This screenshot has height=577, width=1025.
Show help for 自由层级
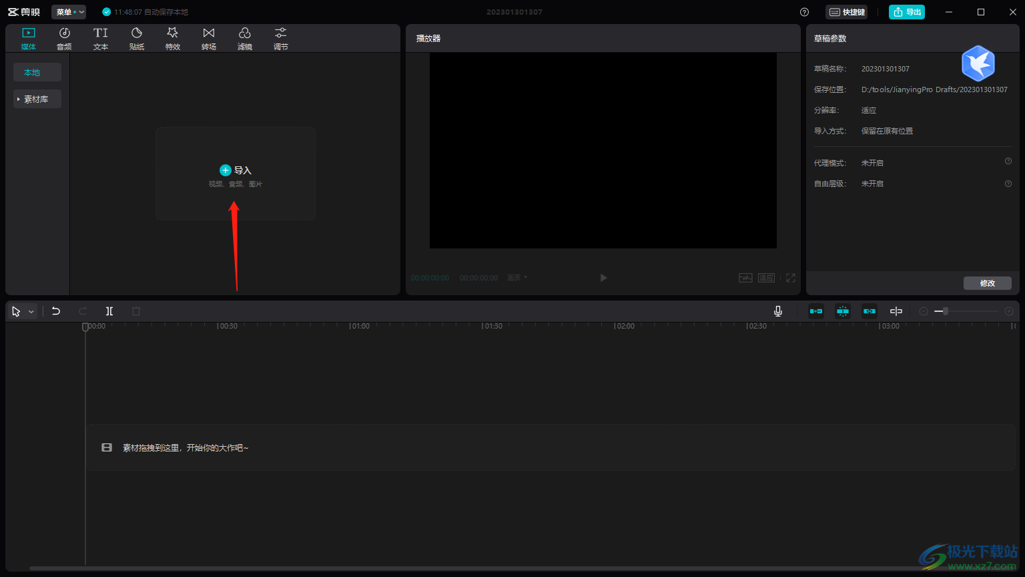click(x=1008, y=184)
